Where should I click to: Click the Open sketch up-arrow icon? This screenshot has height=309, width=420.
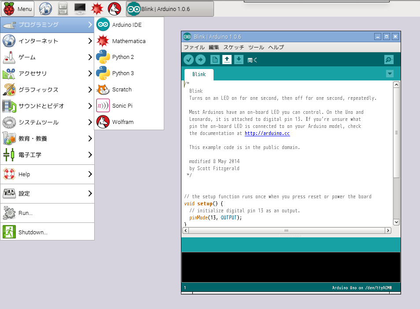[x=227, y=59]
